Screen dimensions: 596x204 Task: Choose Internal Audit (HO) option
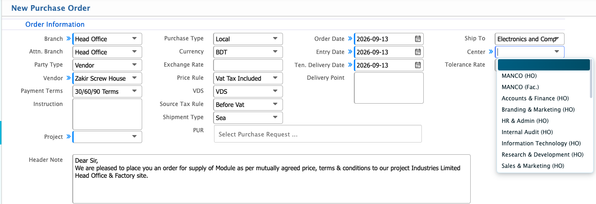click(543, 132)
